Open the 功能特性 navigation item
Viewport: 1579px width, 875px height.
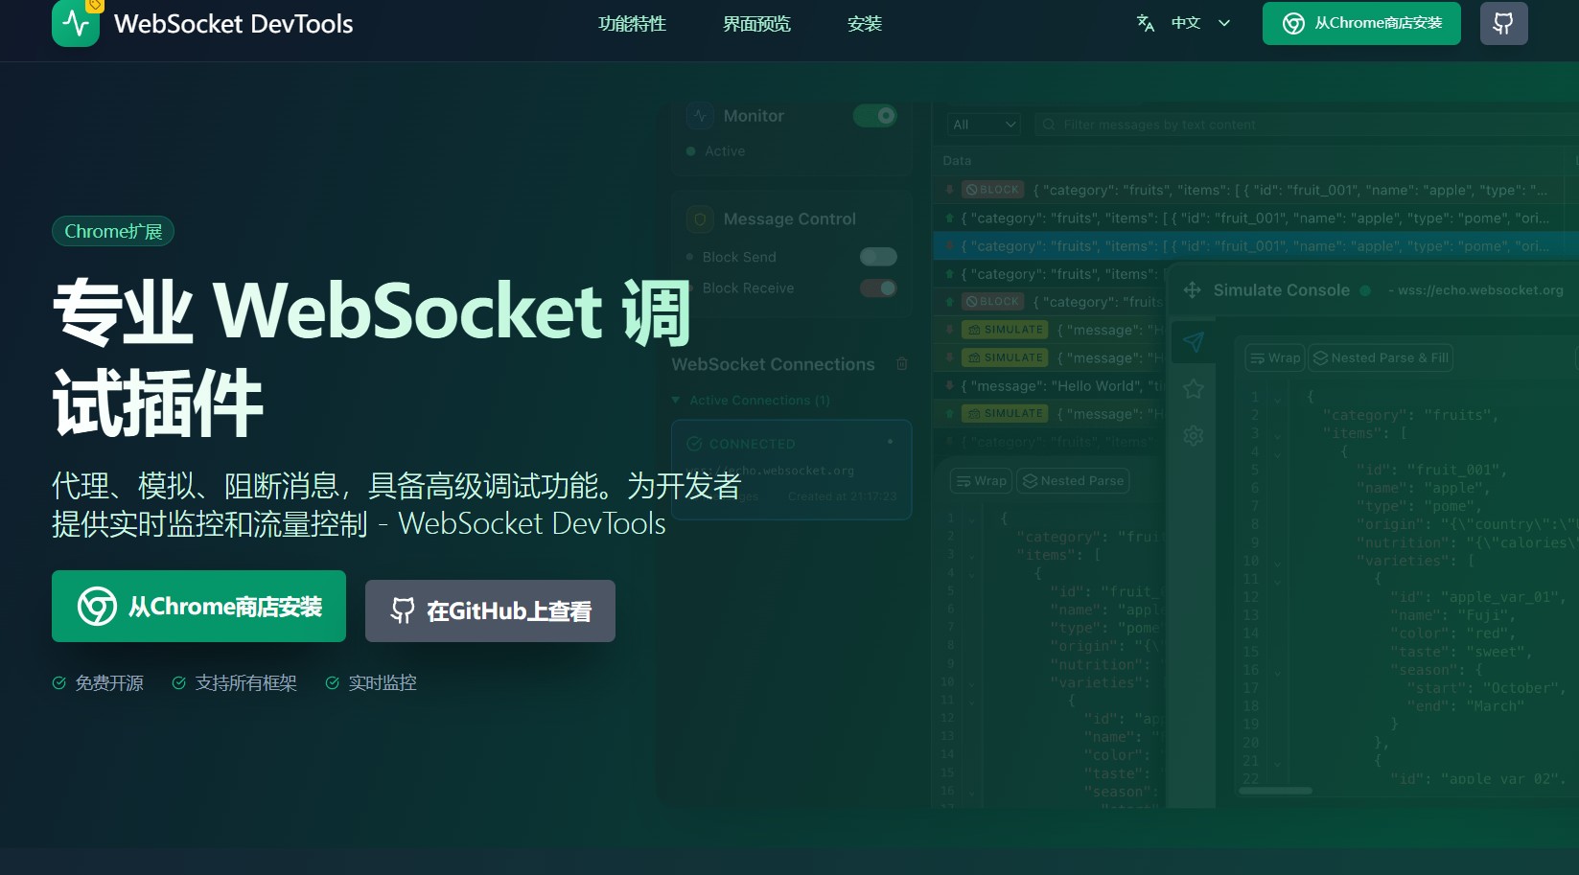tap(632, 23)
